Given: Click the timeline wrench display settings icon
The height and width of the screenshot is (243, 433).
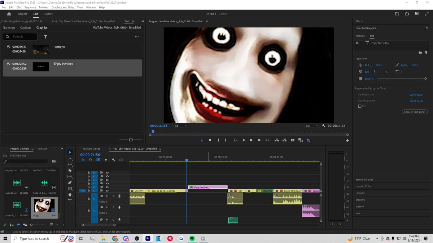Looking at the screenshot, I should click(x=113, y=160).
